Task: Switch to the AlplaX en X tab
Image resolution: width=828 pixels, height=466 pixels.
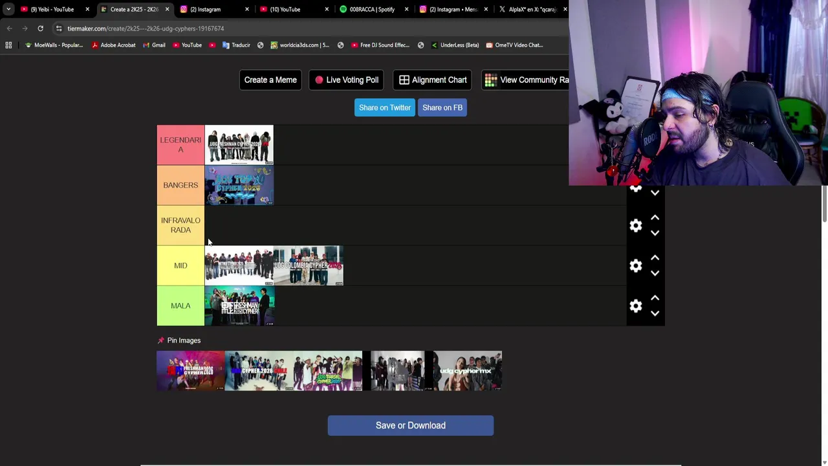Action: coord(532,9)
